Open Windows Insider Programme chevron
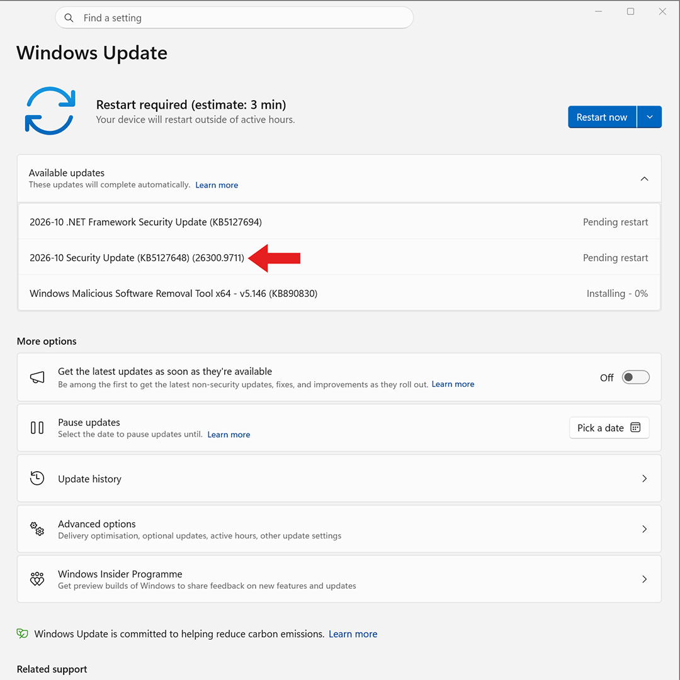The image size is (680, 680). tap(644, 579)
